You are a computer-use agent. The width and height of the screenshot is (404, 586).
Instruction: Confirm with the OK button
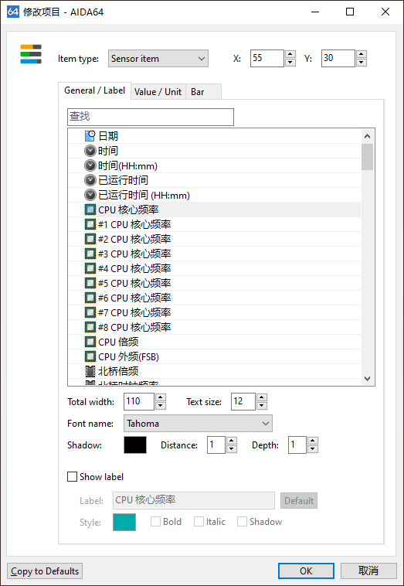point(306,571)
